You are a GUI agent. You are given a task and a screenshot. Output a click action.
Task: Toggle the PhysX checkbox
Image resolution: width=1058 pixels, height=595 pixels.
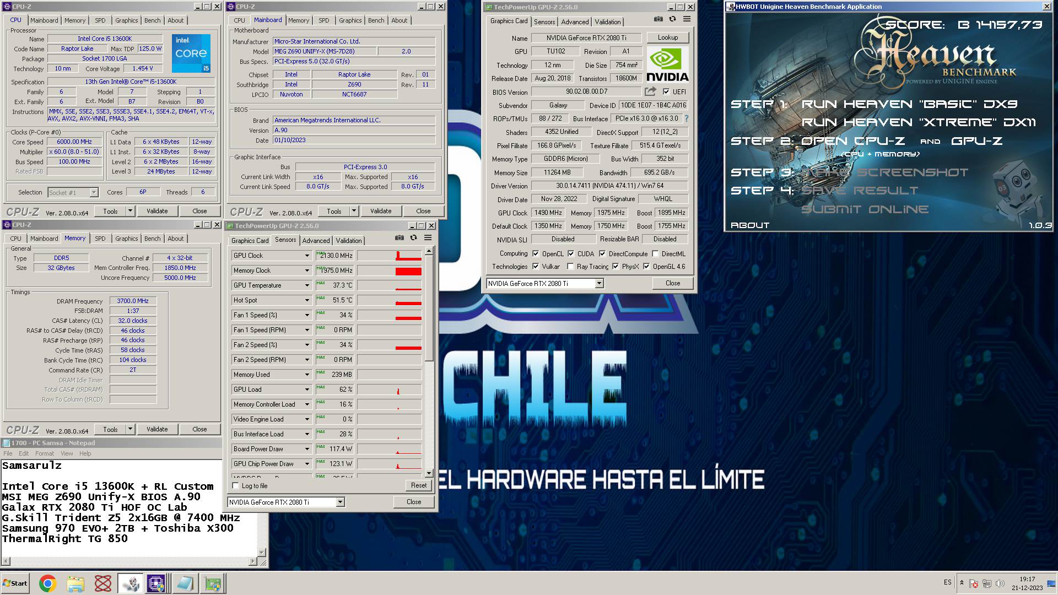point(616,267)
